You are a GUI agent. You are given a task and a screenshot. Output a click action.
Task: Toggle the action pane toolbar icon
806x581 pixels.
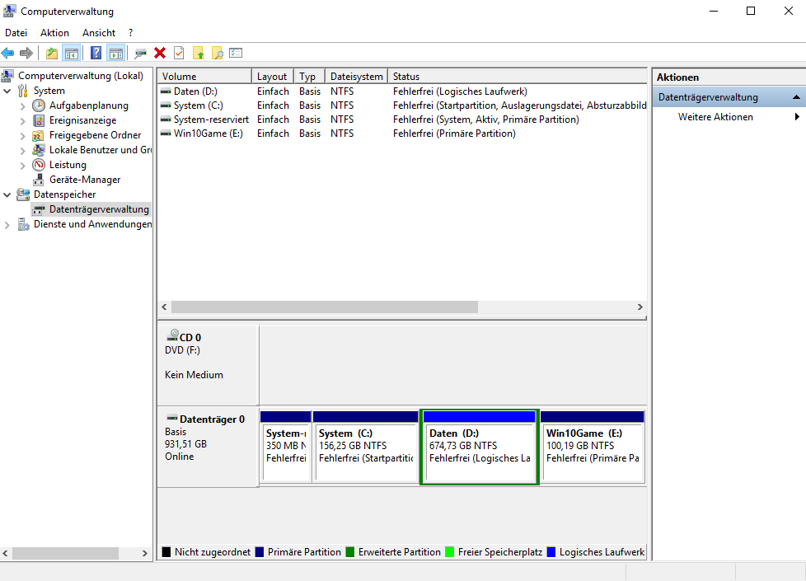click(115, 54)
